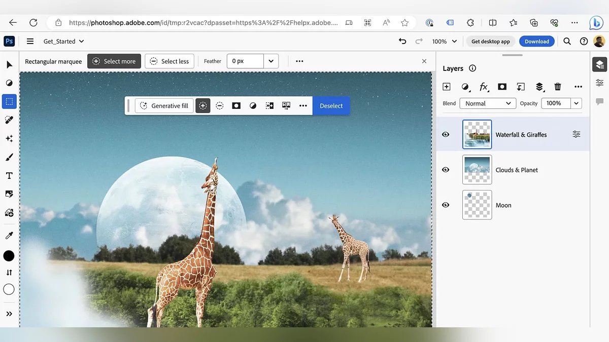Open layer effects fx menu
The image size is (609, 342).
(484, 87)
